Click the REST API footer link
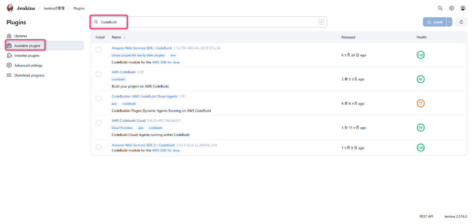 [x=426, y=216]
